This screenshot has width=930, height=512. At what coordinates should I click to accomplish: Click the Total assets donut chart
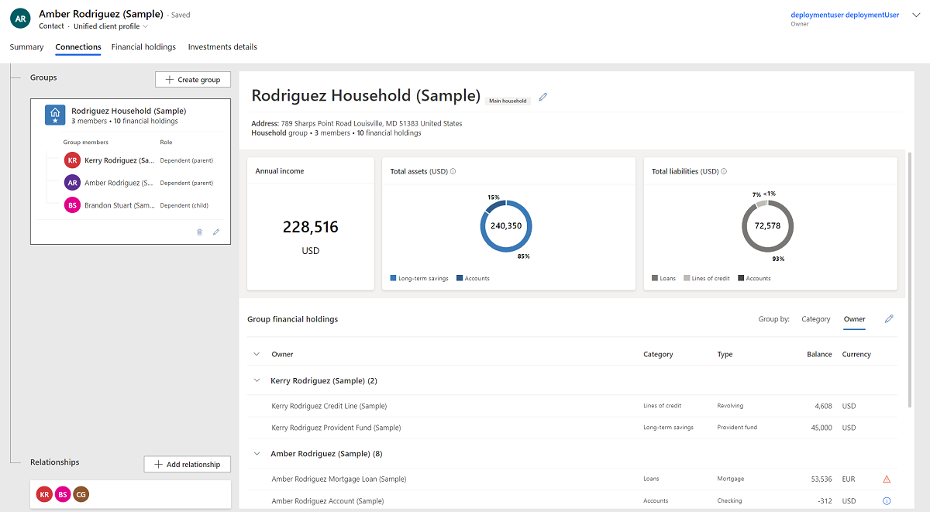[506, 226]
